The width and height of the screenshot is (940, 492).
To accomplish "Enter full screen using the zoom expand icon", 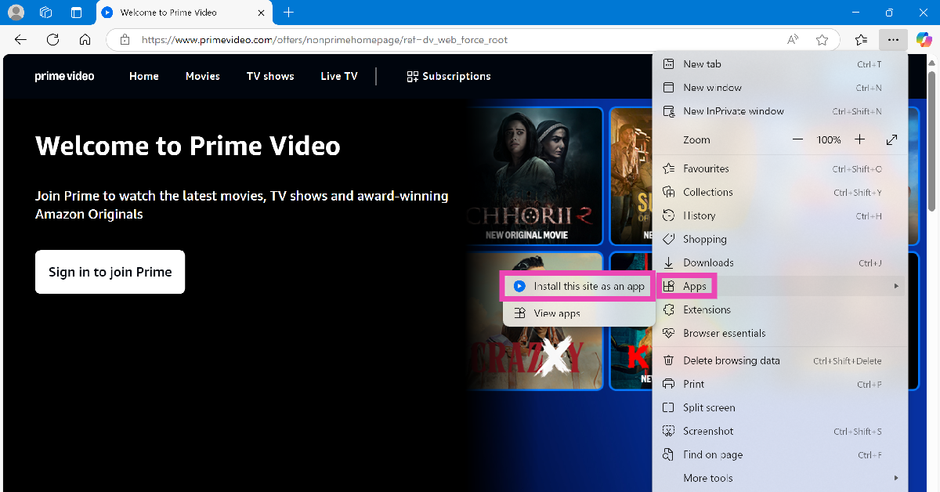I will click(x=891, y=139).
